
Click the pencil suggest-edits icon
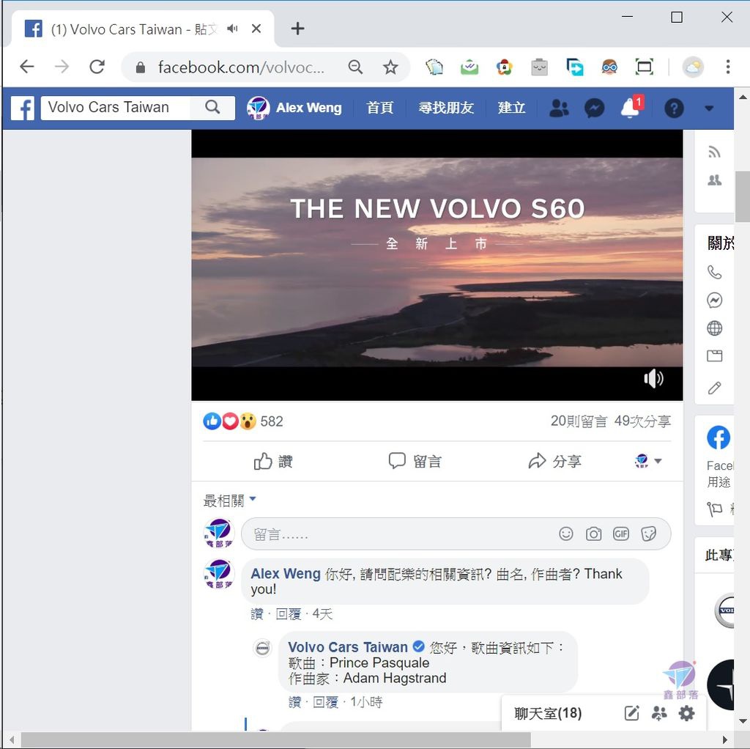click(x=714, y=388)
